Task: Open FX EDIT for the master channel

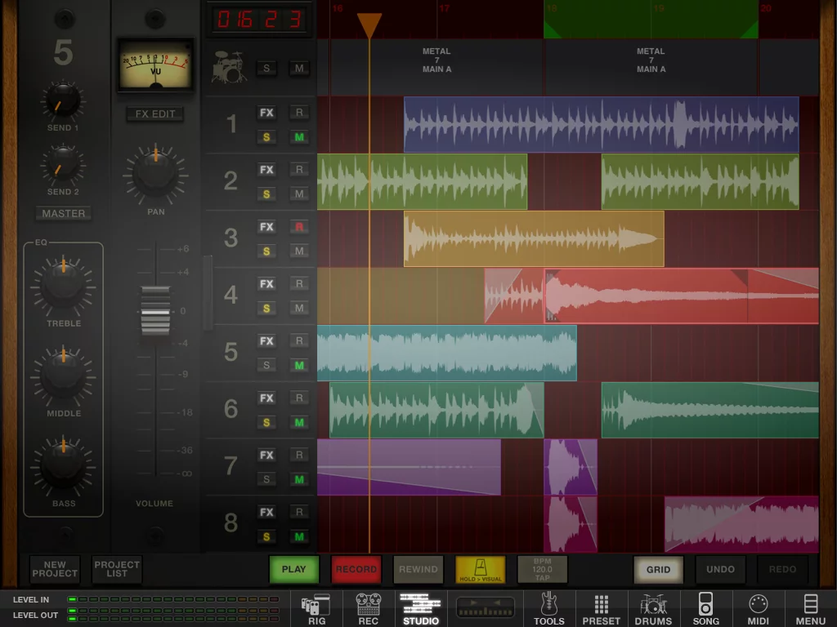Action: pyautogui.click(x=154, y=114)
